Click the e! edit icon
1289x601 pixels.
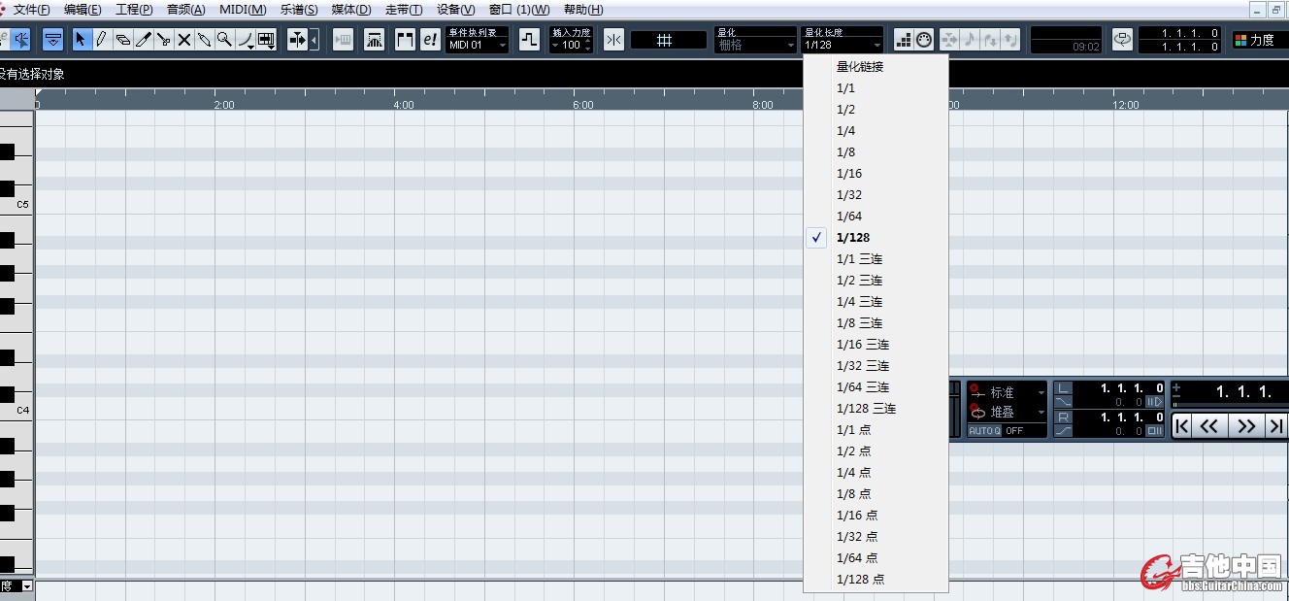tap(430, 40)
